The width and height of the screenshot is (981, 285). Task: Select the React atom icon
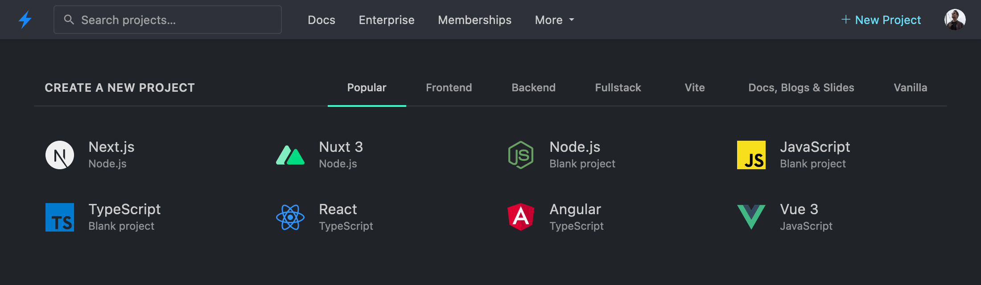pos(290,217)
